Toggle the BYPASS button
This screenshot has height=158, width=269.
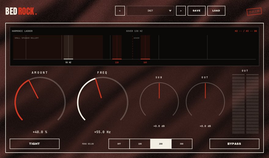click(x=234, y=144)
